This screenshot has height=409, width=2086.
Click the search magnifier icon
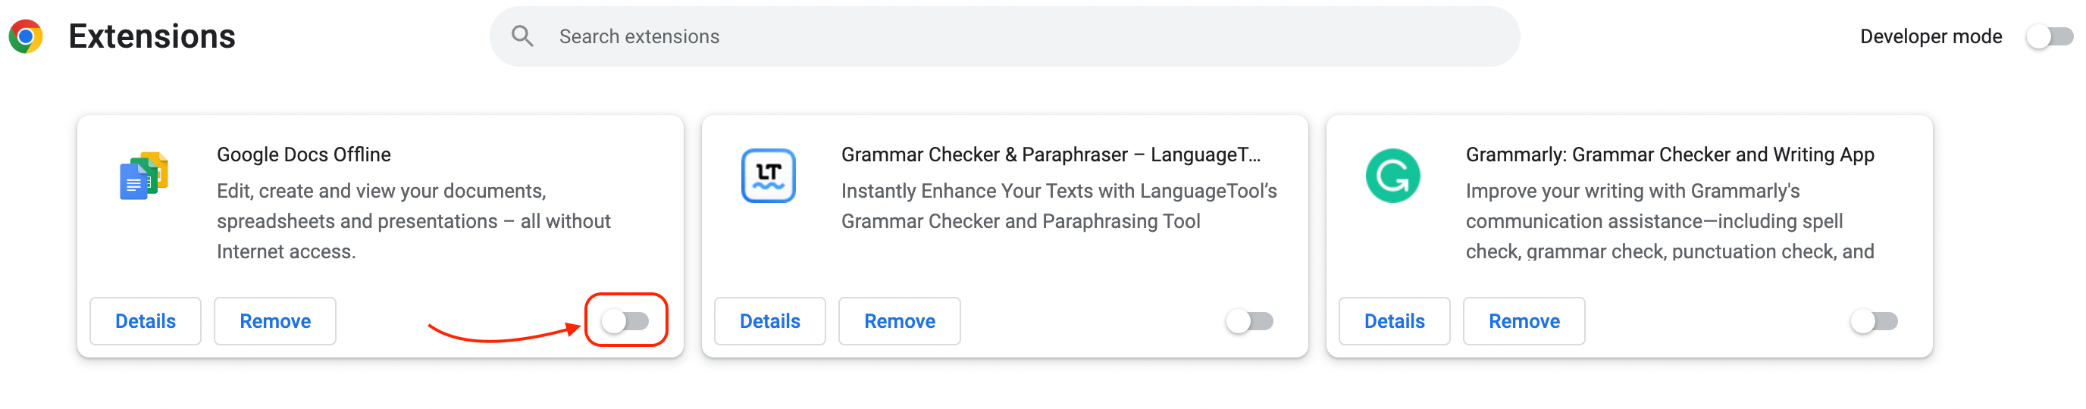point(522,36)
